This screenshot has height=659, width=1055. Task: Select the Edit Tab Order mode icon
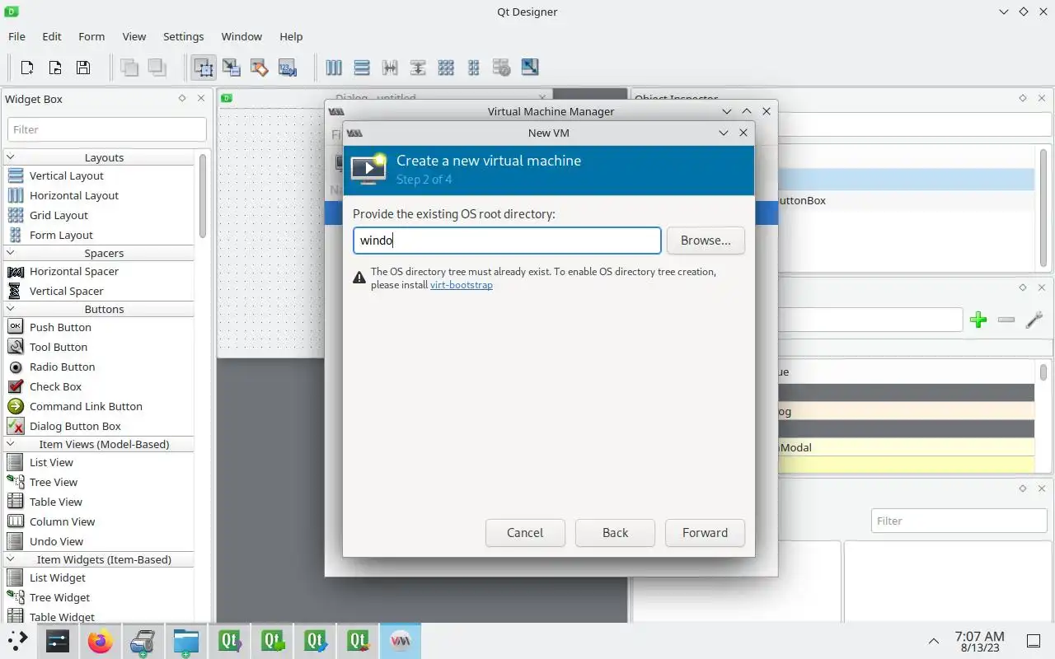click(x=288, y=68)
